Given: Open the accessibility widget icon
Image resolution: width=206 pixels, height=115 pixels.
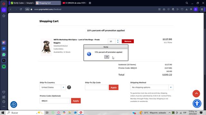Looking at the screenshot, I should [x=197, y=103].
